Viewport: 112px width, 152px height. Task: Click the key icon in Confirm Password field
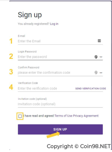coord(101,73)
